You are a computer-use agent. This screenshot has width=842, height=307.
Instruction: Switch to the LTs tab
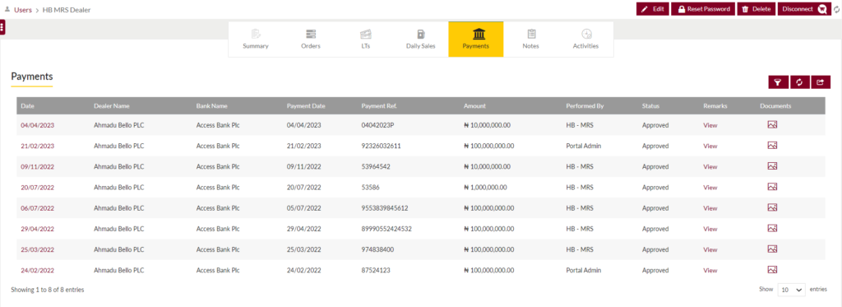pyautogui.click(x=366, y=40)
